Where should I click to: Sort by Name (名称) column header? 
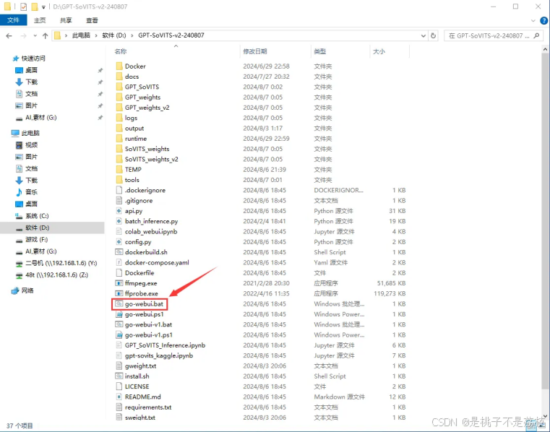tap(120, 51)
